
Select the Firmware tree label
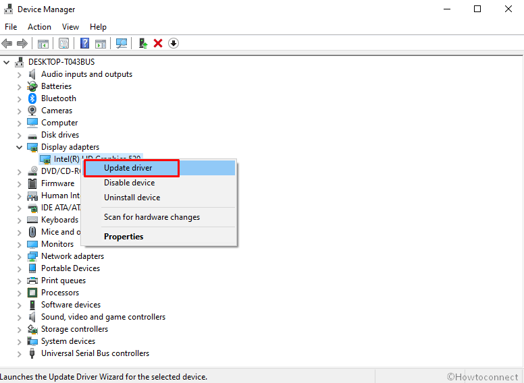tap(58, 183)
